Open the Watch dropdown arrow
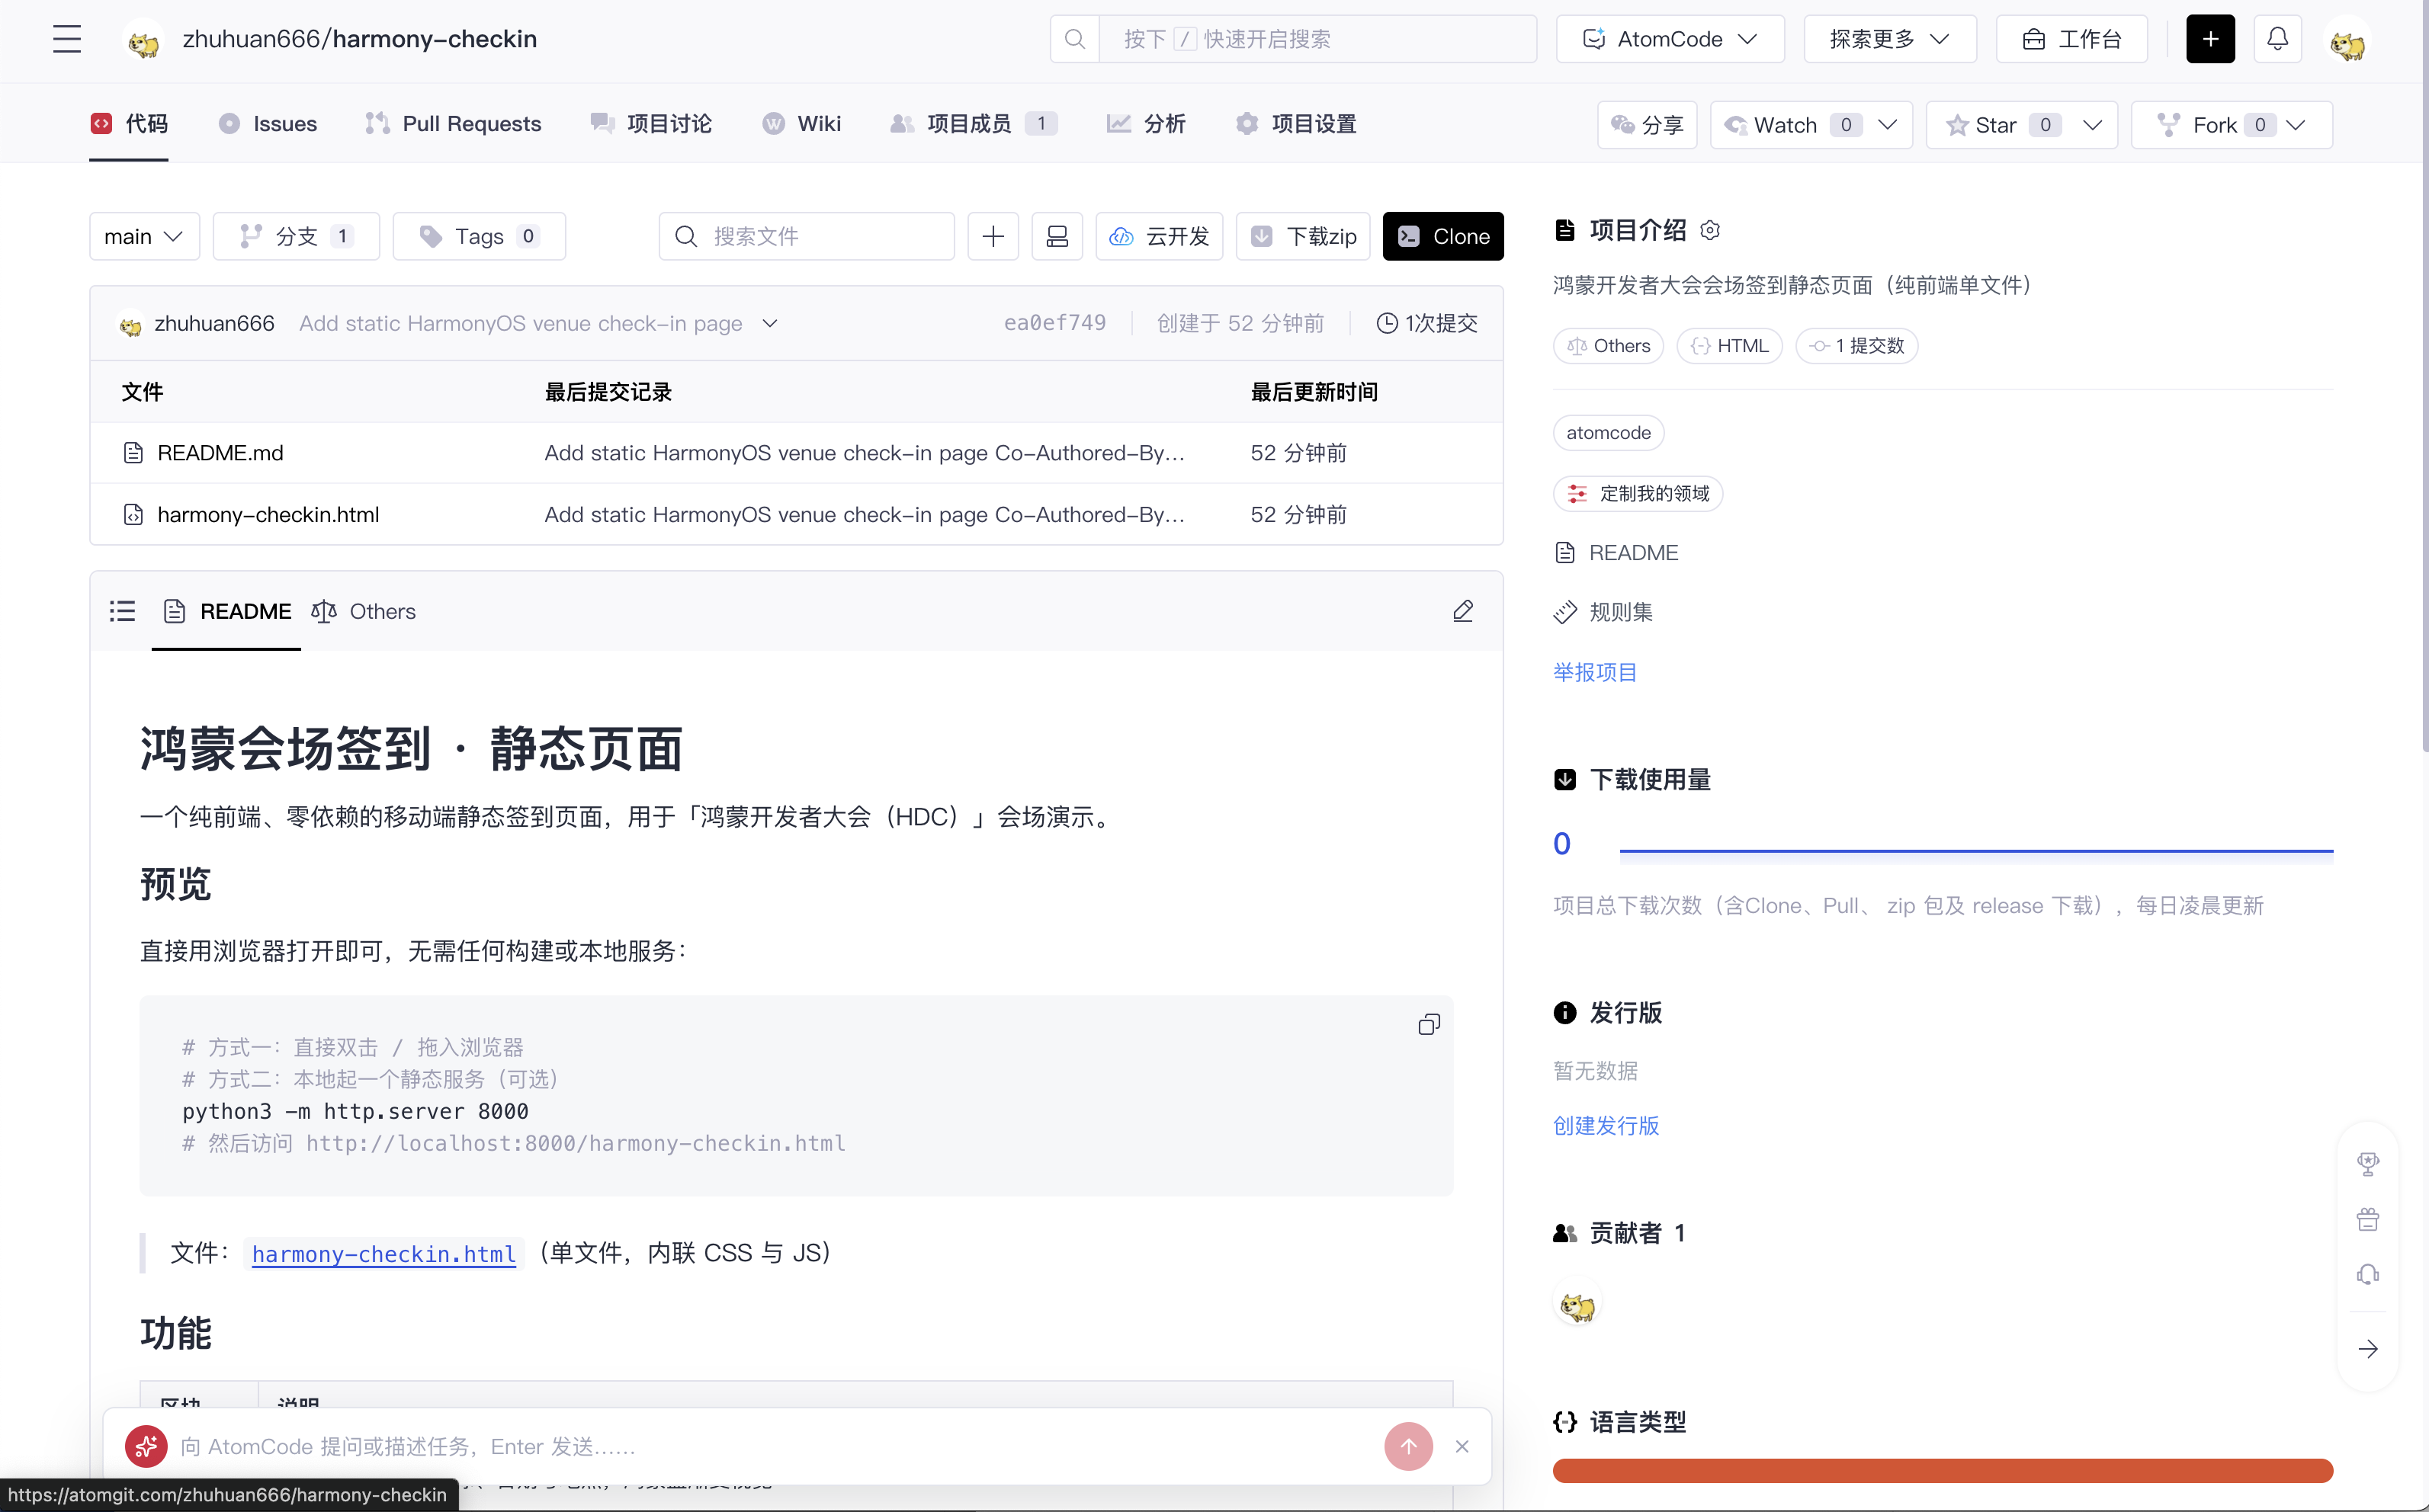The image size is (2429, 1512). [1887, 125]
